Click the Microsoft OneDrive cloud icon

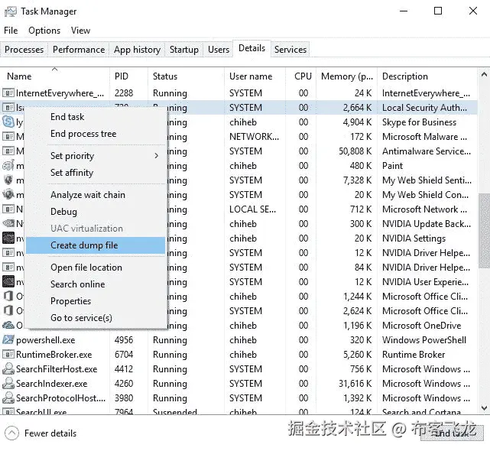pos(8,326)
